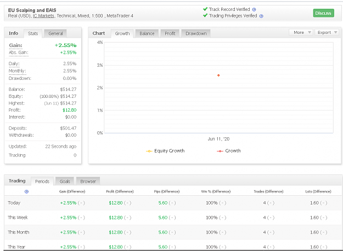Click the Jun 11, '20 axis label

(x=218, y=139)
